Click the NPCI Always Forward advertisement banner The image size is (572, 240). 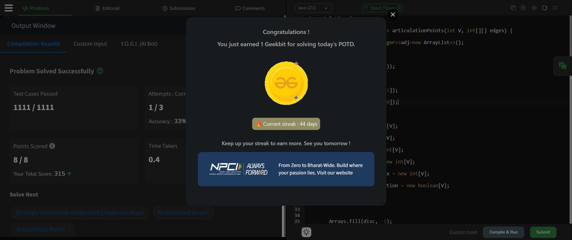(286, 169)
